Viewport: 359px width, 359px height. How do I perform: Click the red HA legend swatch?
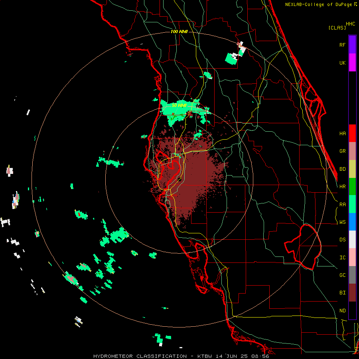coord(352,133)
